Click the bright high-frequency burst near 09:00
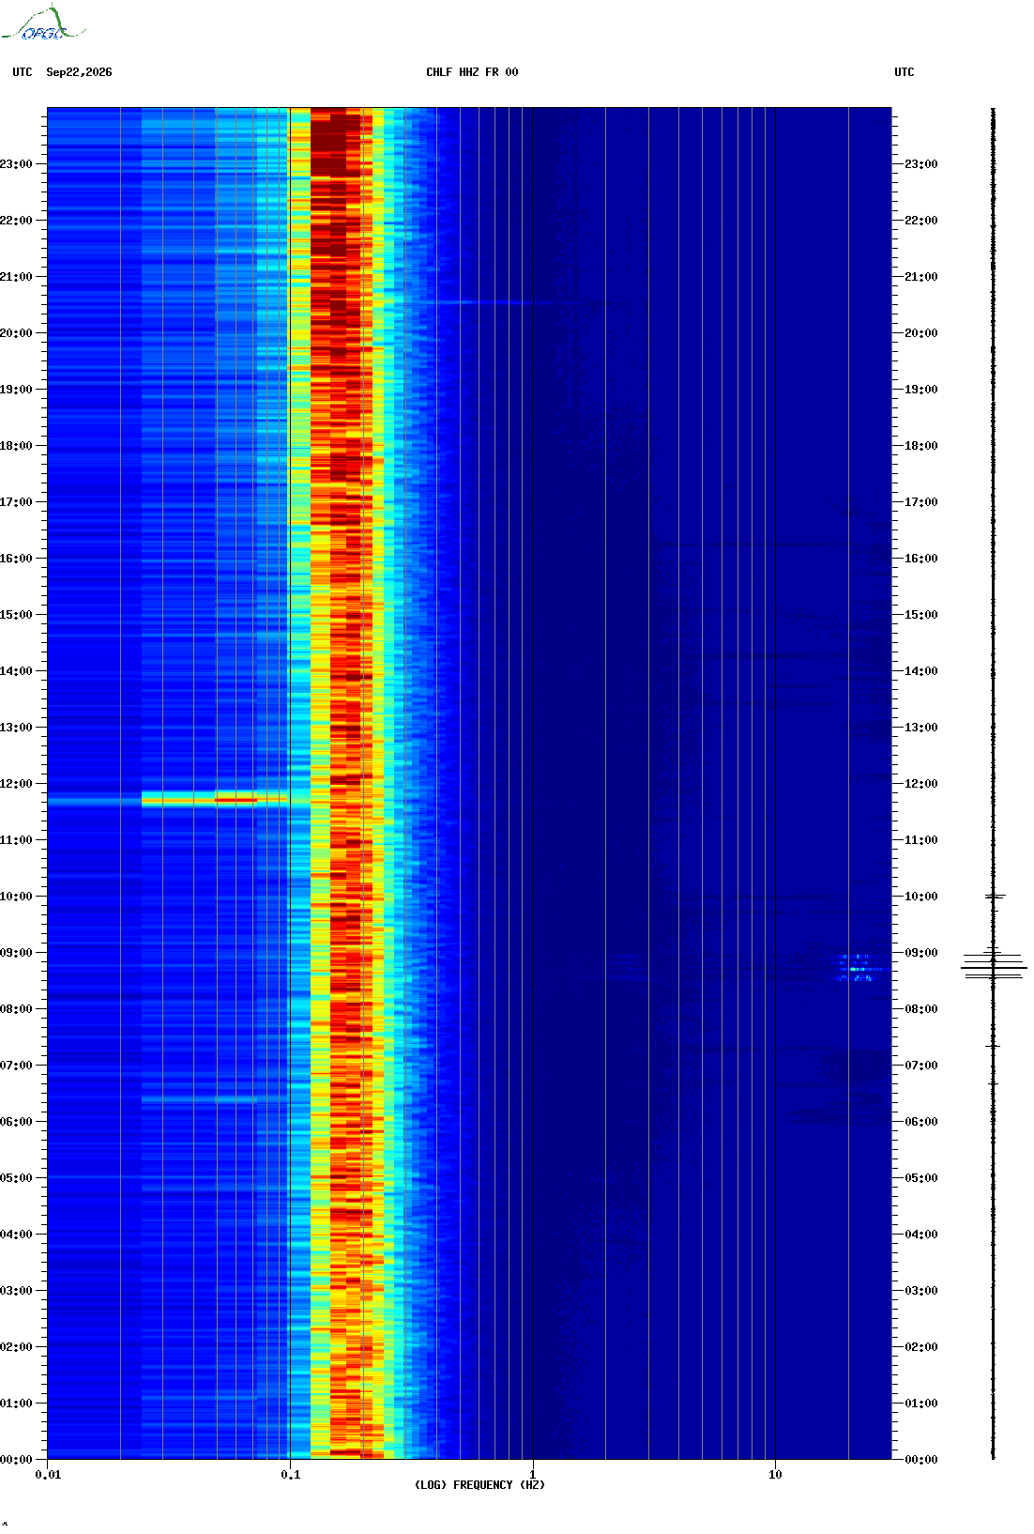 click(x=856, y=968)
